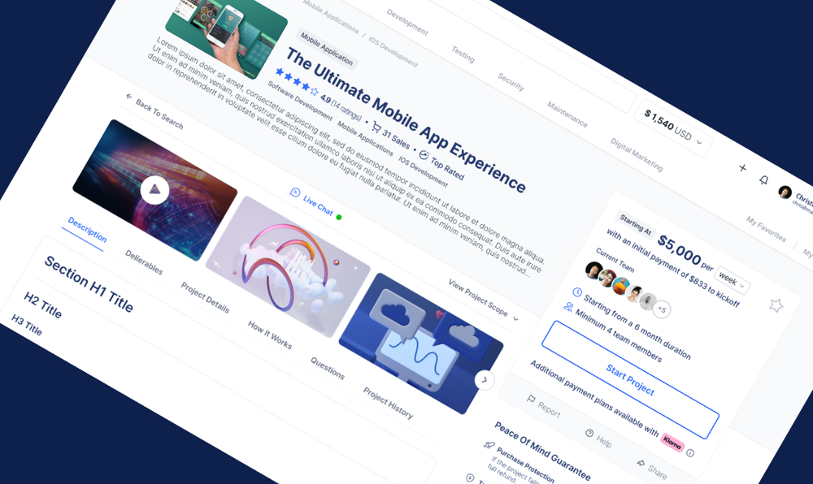This screenshot has height=484, width=813.
Task: Click the Peace Of Mind Guarantee heading
Action: coord(541,451)
